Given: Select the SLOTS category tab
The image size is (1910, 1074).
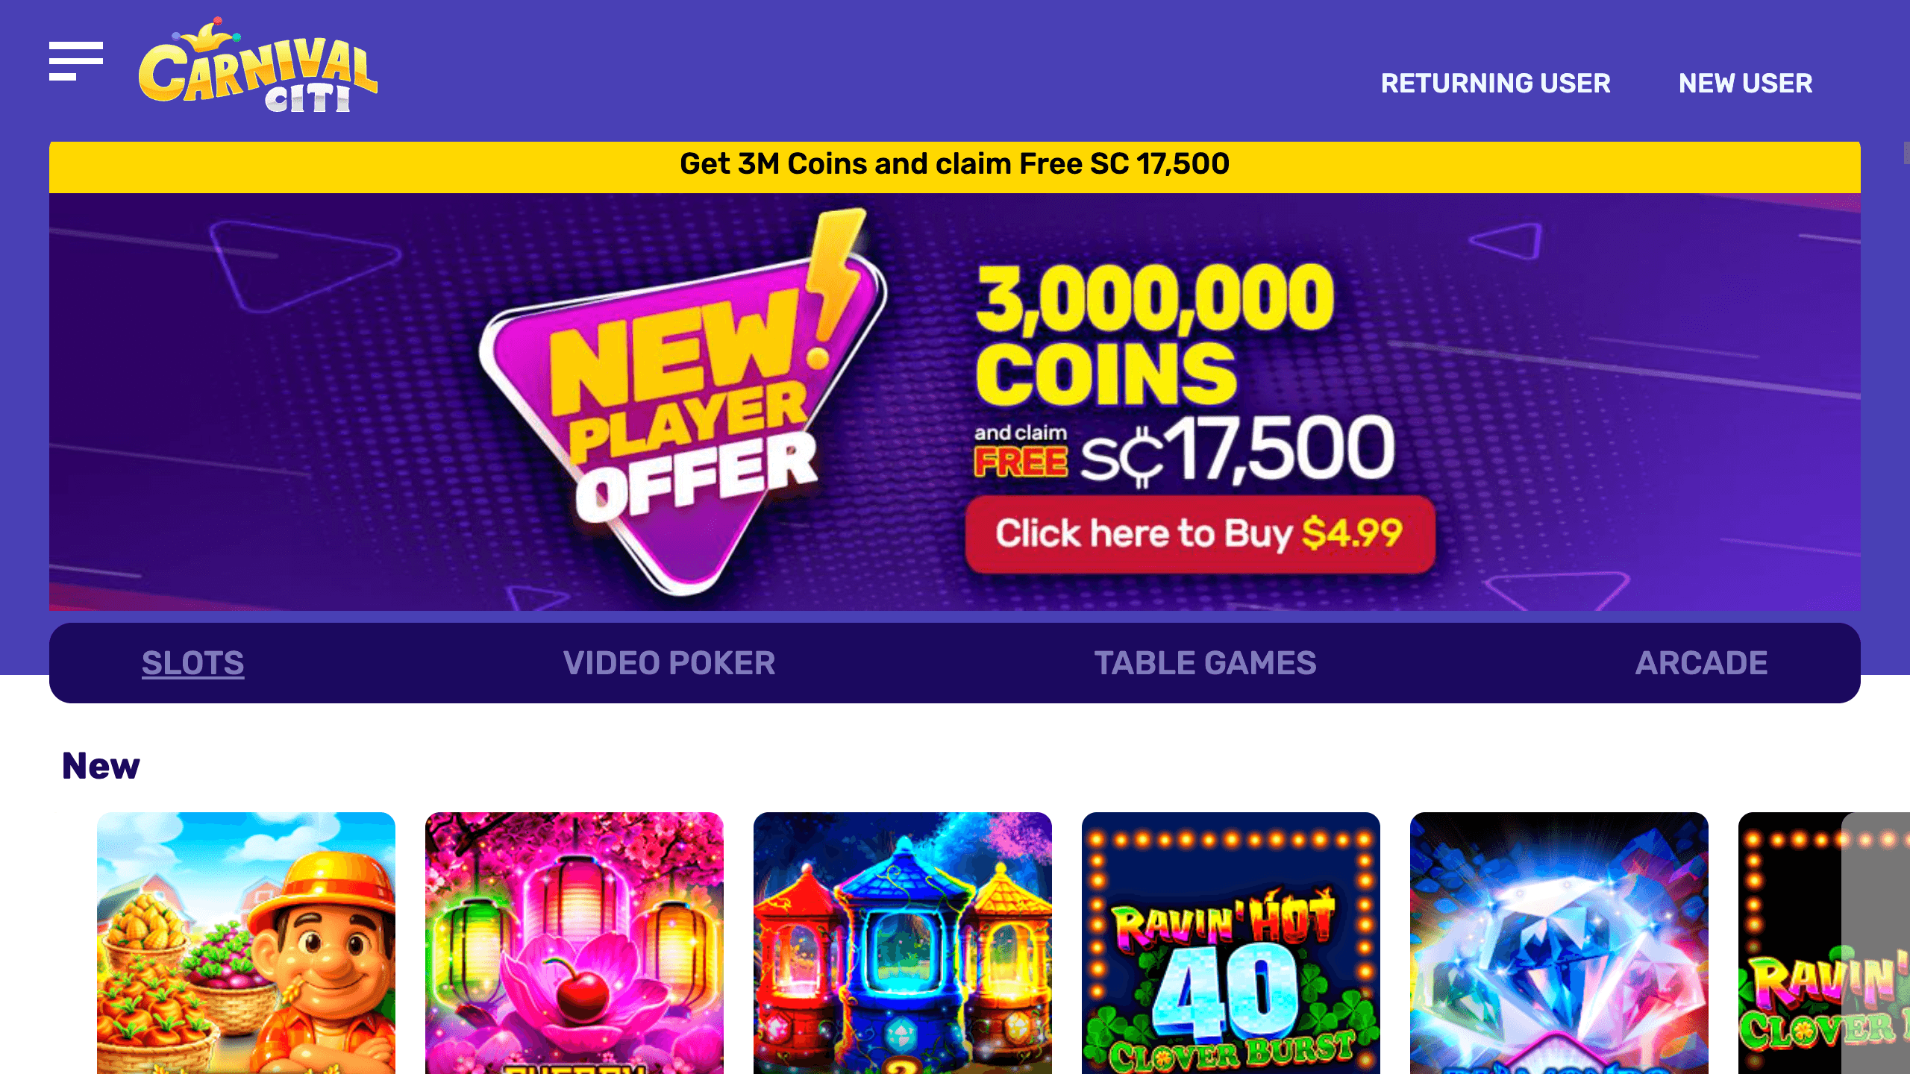Looking at the screenshot, I should tap(192, 662).
